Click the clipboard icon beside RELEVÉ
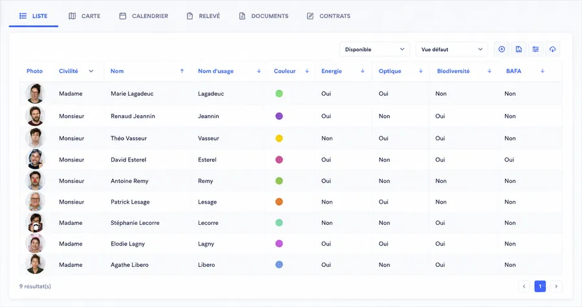This screenshot has width=582, height=307. [x=189, y=16]
